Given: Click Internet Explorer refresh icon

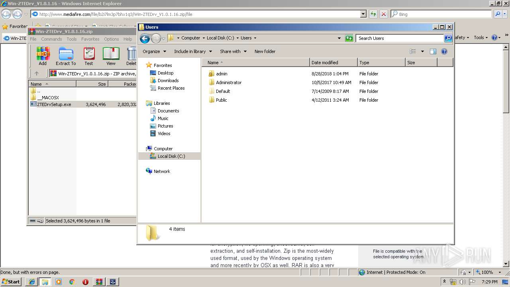Looking at the screenshot, I should [x=373, y=14].
